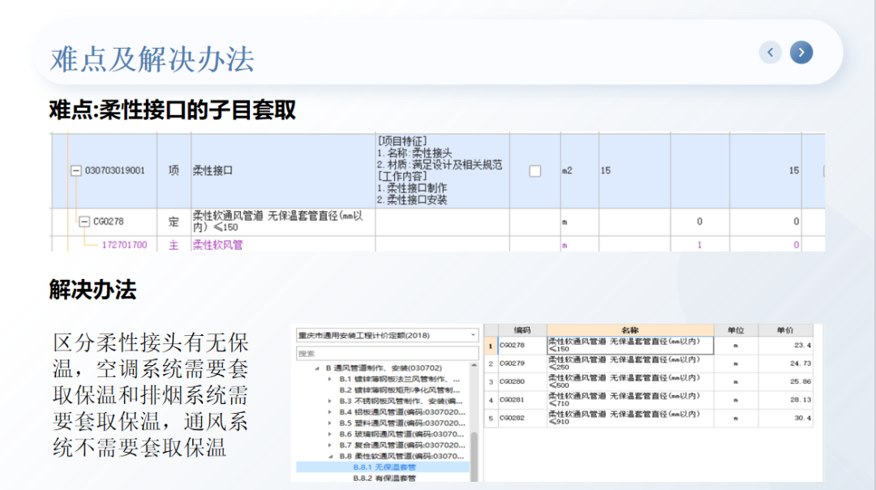876x490 pixels.
Task: Click the 单价 column header
Action: 785,330
